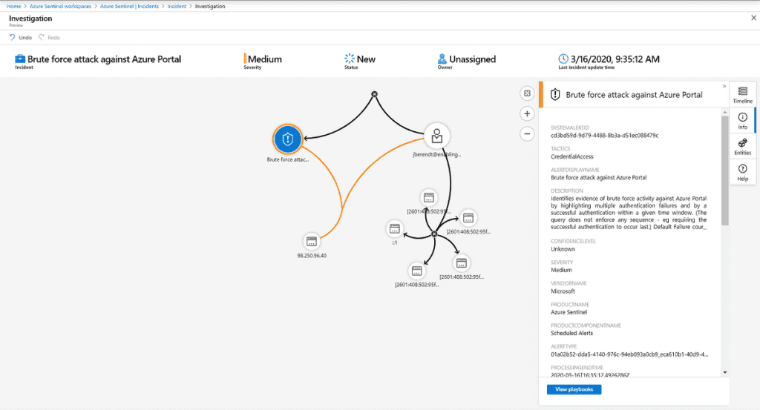Image resolution: width=760 pixels, height=410 pixels.
Task: Select the jberendt user account node
Action: (436, 136)
